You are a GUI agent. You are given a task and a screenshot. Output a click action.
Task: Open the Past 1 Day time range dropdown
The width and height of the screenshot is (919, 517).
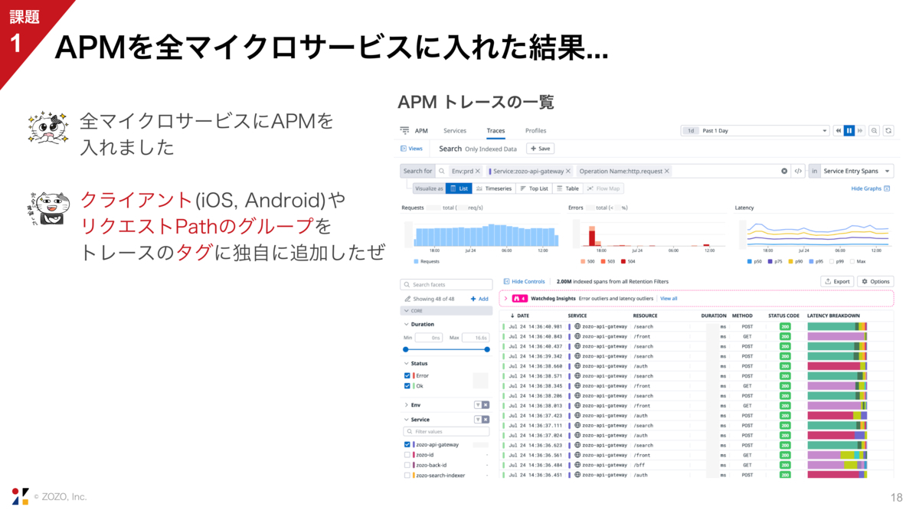[x=755, y=131]
